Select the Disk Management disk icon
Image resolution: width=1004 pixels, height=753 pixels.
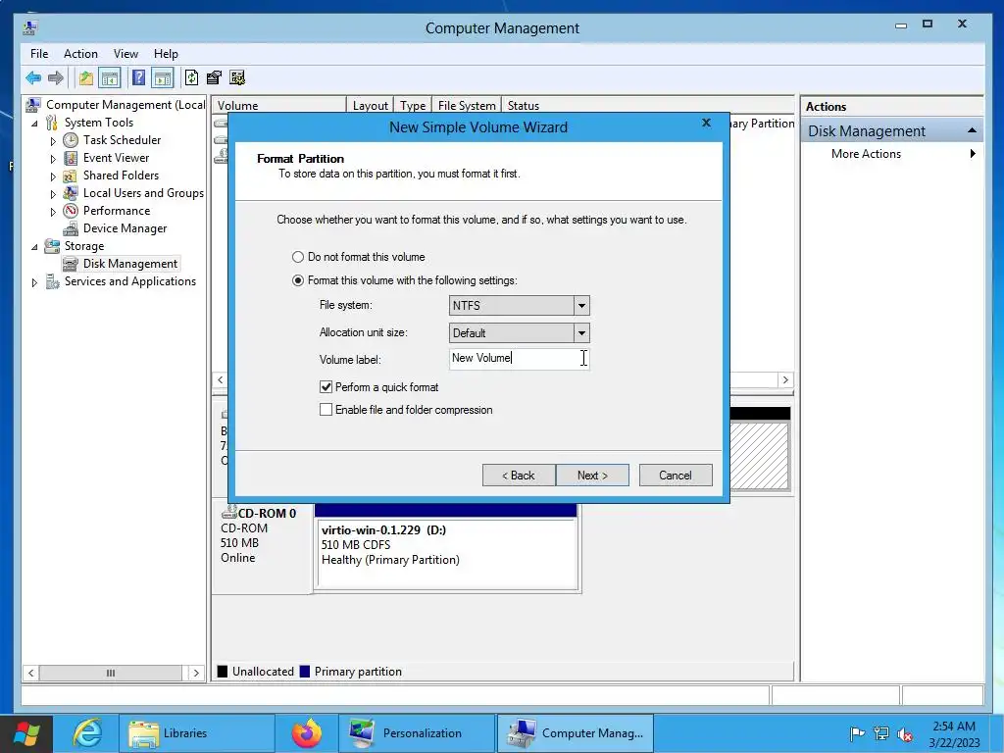(71, 264)
